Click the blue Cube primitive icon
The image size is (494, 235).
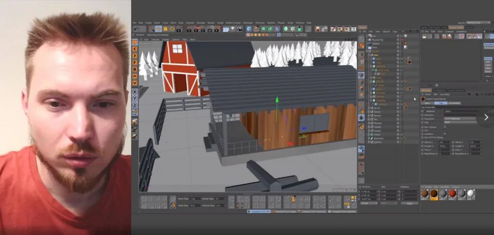pos(249,29)
